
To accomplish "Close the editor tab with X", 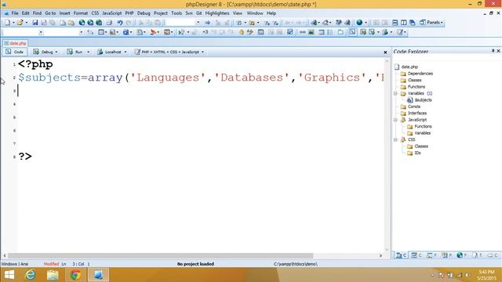I will tap(385, 52).
